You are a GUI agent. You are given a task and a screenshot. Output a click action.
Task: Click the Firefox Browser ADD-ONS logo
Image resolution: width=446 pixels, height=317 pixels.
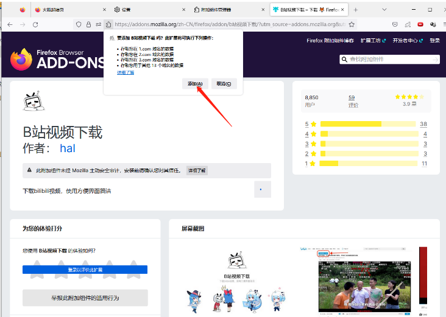[57, 60]
